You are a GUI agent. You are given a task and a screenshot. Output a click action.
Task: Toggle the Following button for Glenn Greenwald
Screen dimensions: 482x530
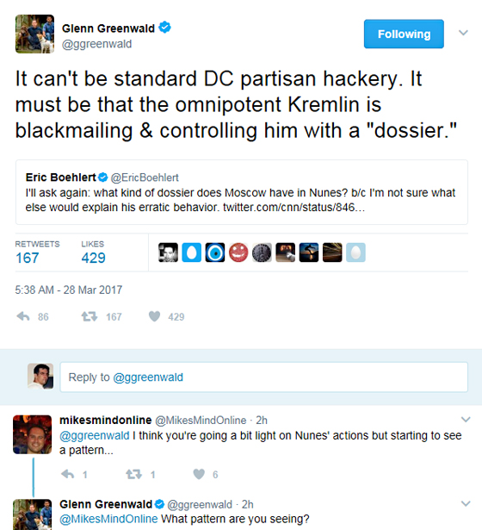pos(404,34)
